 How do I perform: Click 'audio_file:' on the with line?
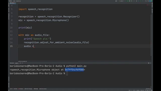(42, 35)
